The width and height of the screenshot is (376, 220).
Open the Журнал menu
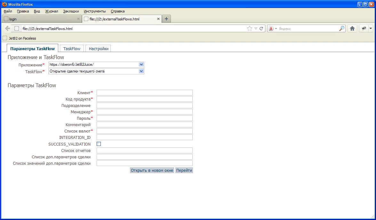click(52, 11)
